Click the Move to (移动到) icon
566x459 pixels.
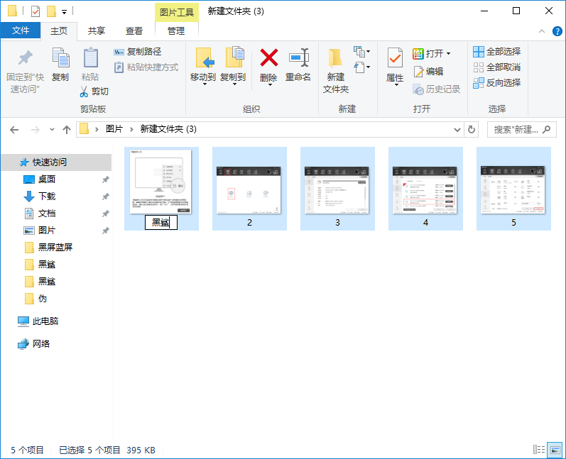click(203, 58)
